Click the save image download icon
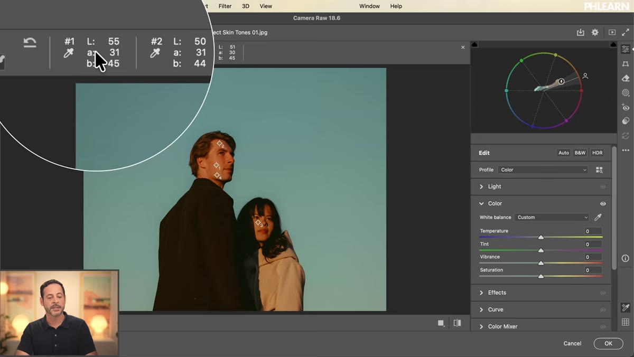 580,32
